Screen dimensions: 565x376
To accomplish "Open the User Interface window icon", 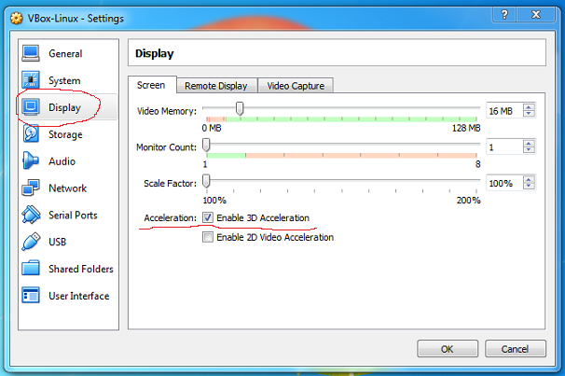I will point(31,296).
